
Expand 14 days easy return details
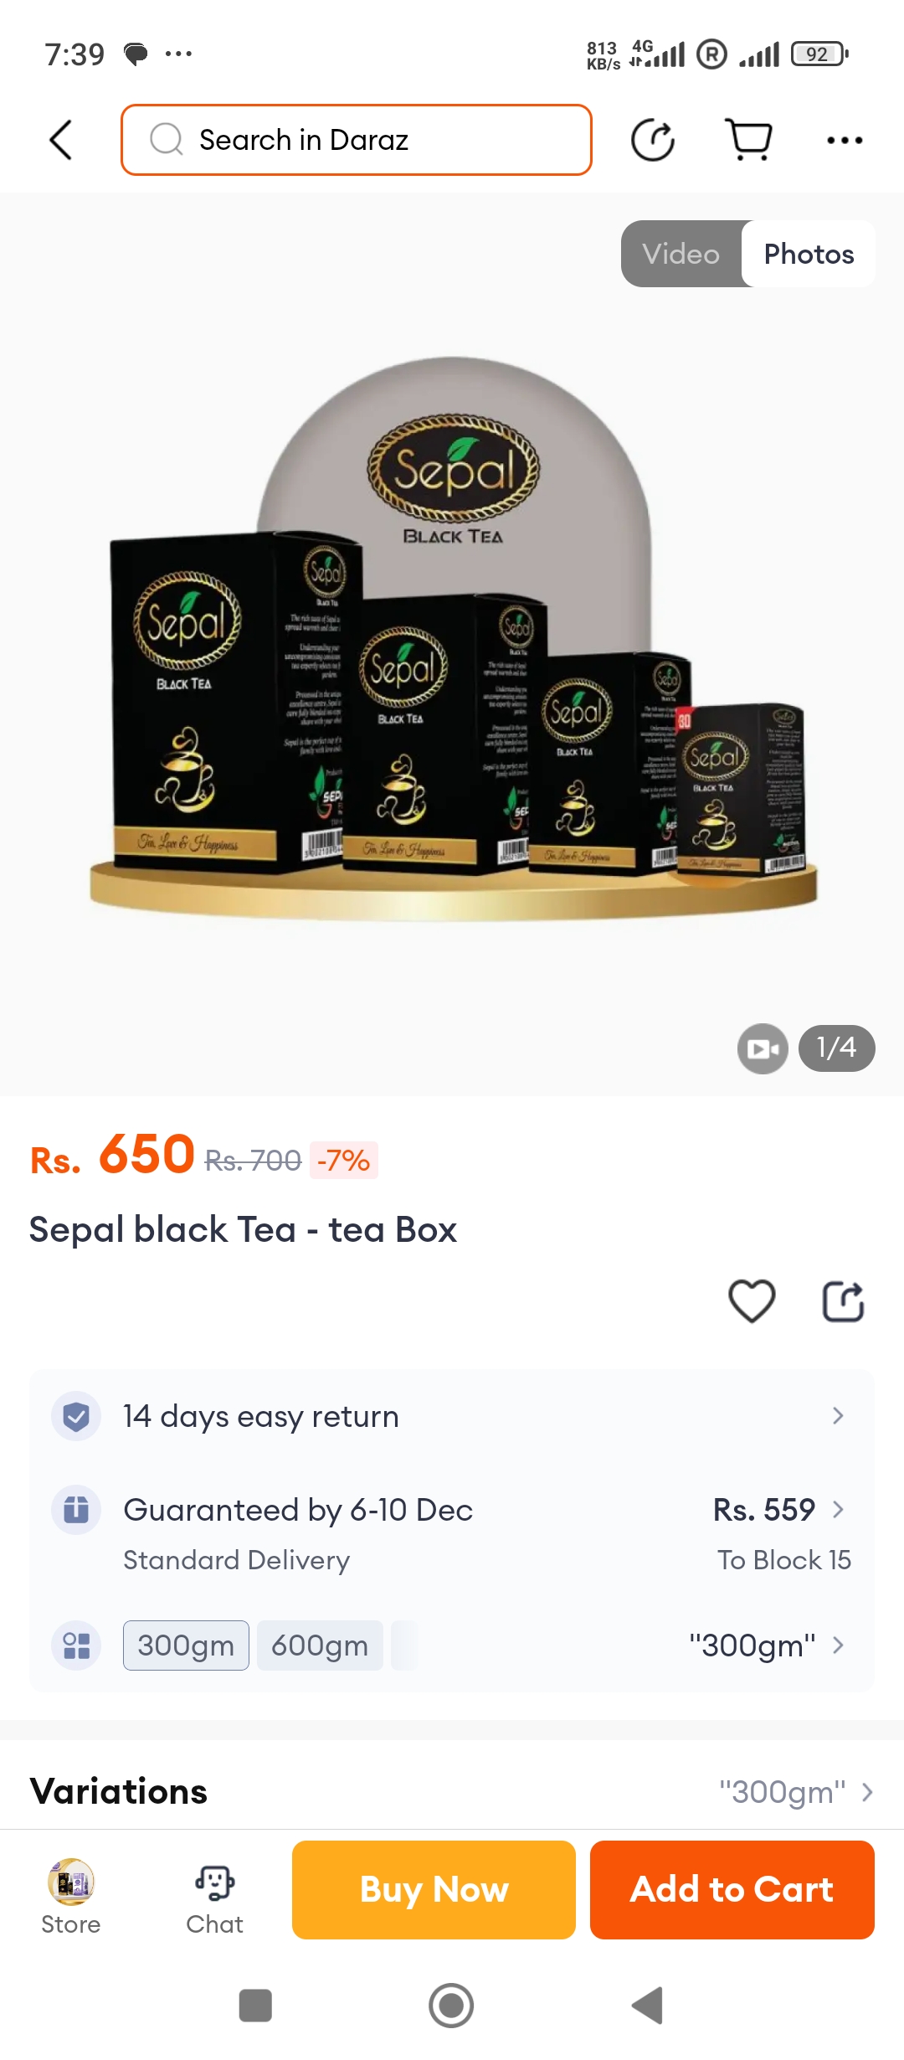[452, 1416]
